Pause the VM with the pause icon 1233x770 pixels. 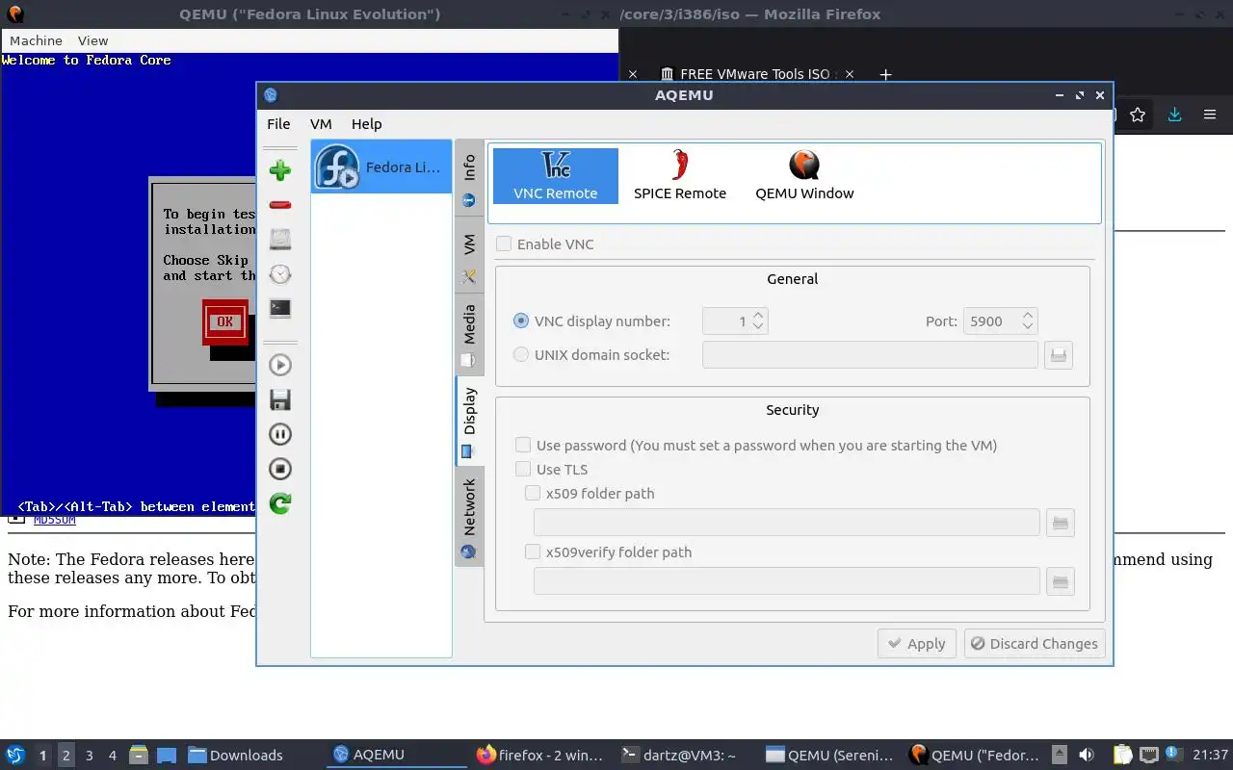tap(280, 434)
